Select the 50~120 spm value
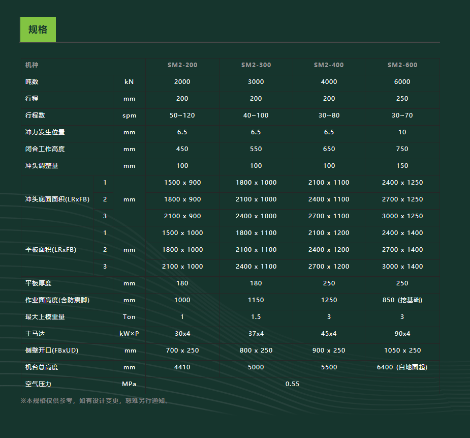 [x=182, y=115]
